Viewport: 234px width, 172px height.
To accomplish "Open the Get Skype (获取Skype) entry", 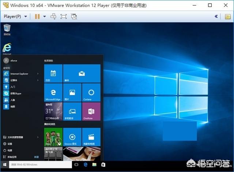I will coord(21,93).
